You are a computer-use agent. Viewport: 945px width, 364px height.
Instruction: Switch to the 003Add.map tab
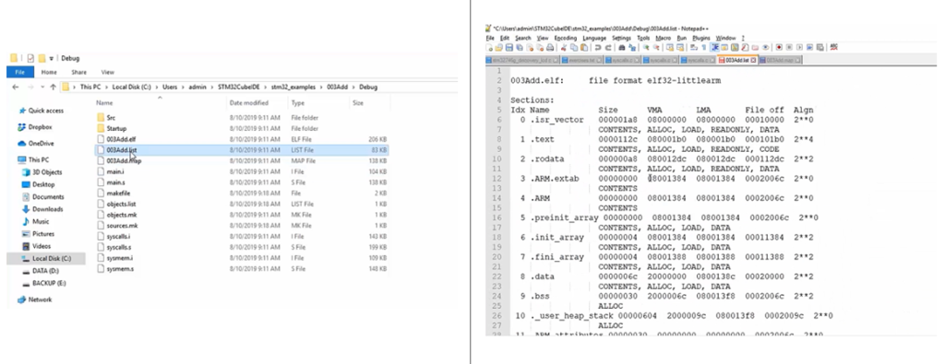pyautogui.click(x=780, y=60)
